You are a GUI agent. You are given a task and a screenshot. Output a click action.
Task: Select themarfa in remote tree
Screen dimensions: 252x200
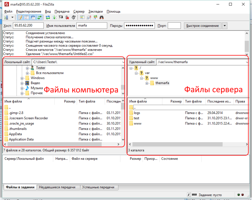162,83
